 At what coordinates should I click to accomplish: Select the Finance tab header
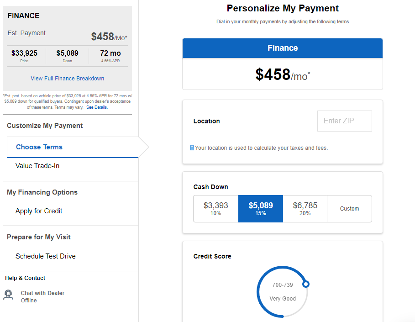click(283, 48)
